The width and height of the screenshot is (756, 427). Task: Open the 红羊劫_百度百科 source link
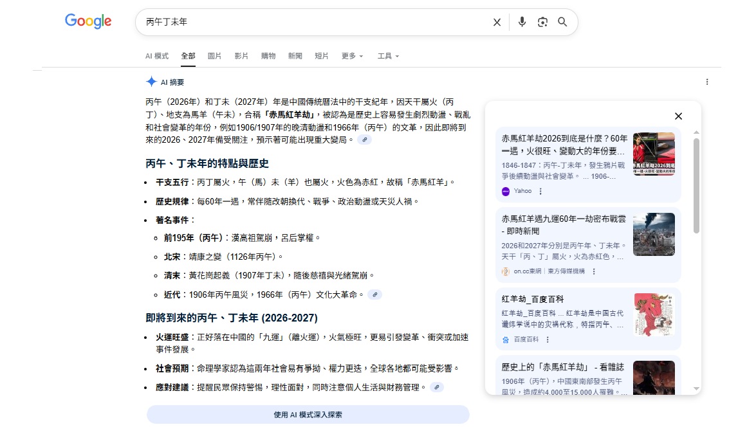pyautogui.click(x=532, y=299)
